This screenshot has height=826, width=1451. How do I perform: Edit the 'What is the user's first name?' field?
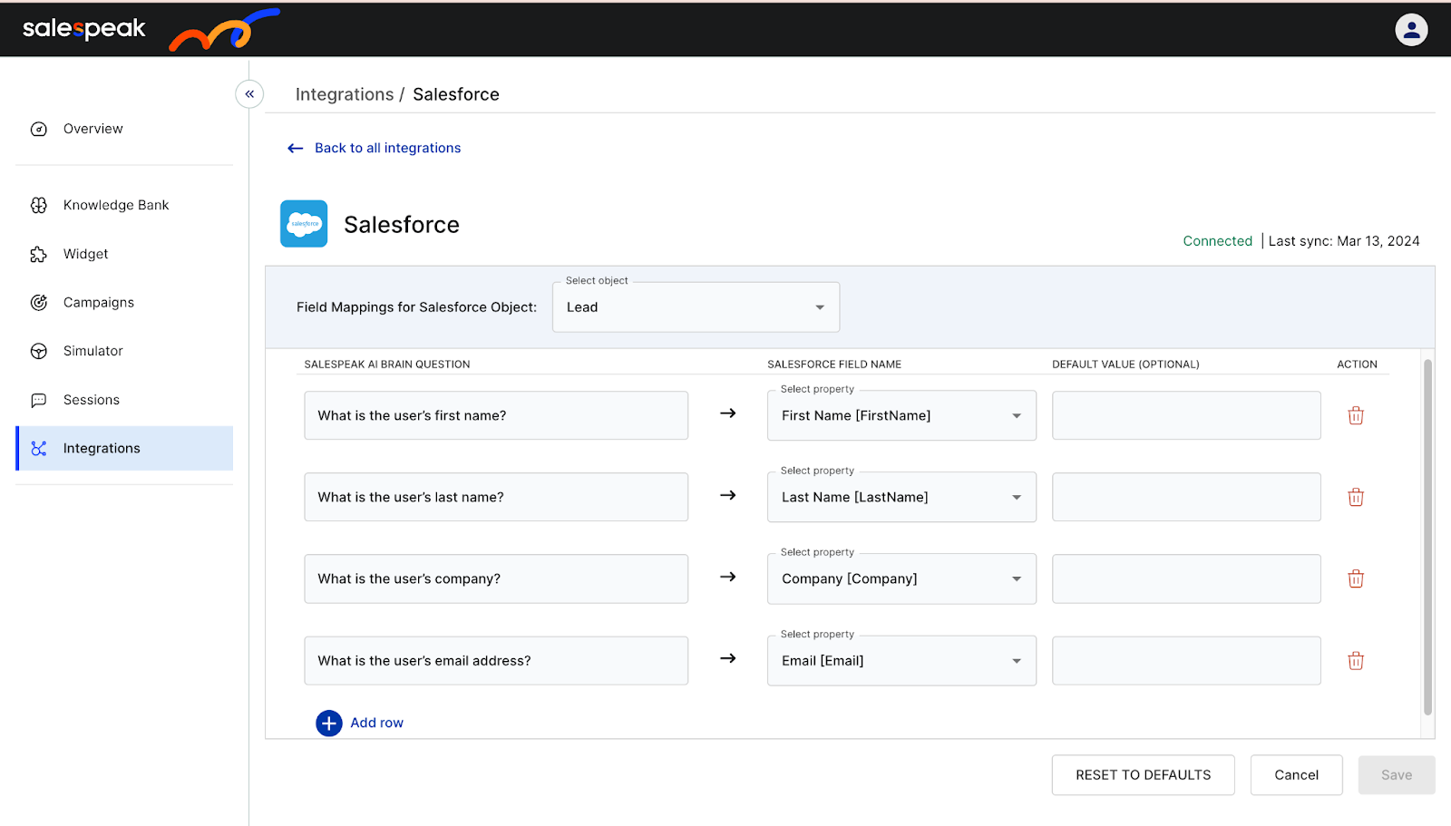click(x=496, y=415)
